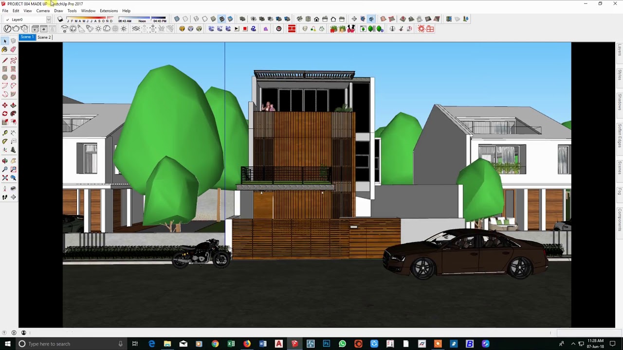This screenshot has height=350, width=623.
Task: Select the Tape Measure tool
Action: point(5,133)
